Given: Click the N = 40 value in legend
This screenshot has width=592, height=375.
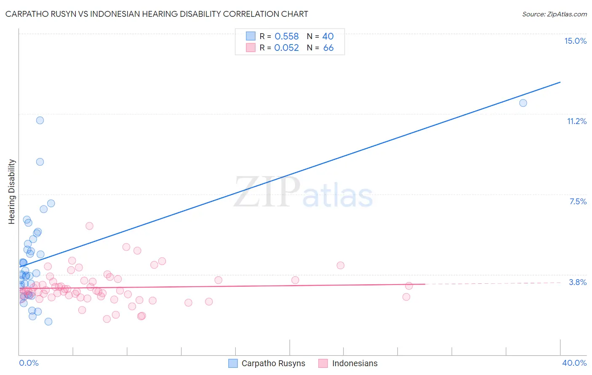Looking at the screenshot, I should click(320, 36).
